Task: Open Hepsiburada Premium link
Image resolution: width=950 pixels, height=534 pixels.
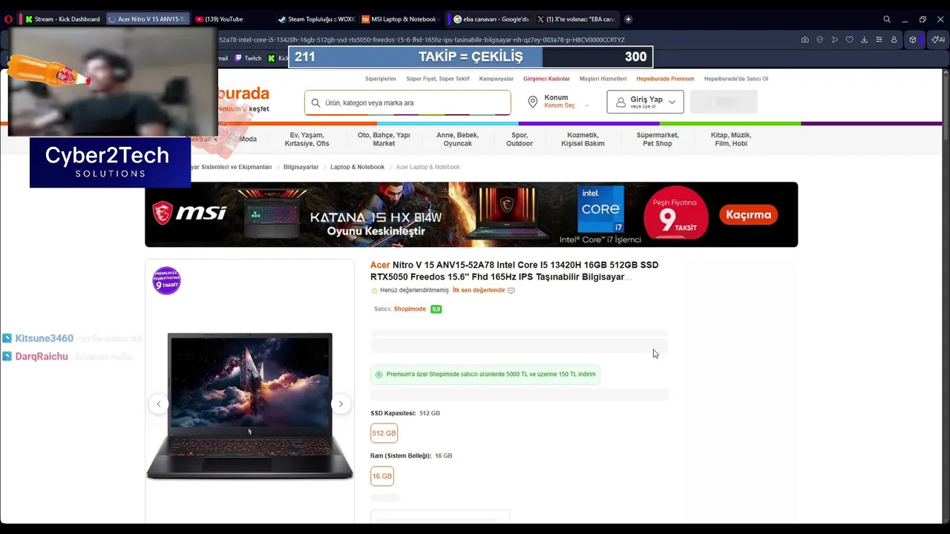Action: pos(665,79)
